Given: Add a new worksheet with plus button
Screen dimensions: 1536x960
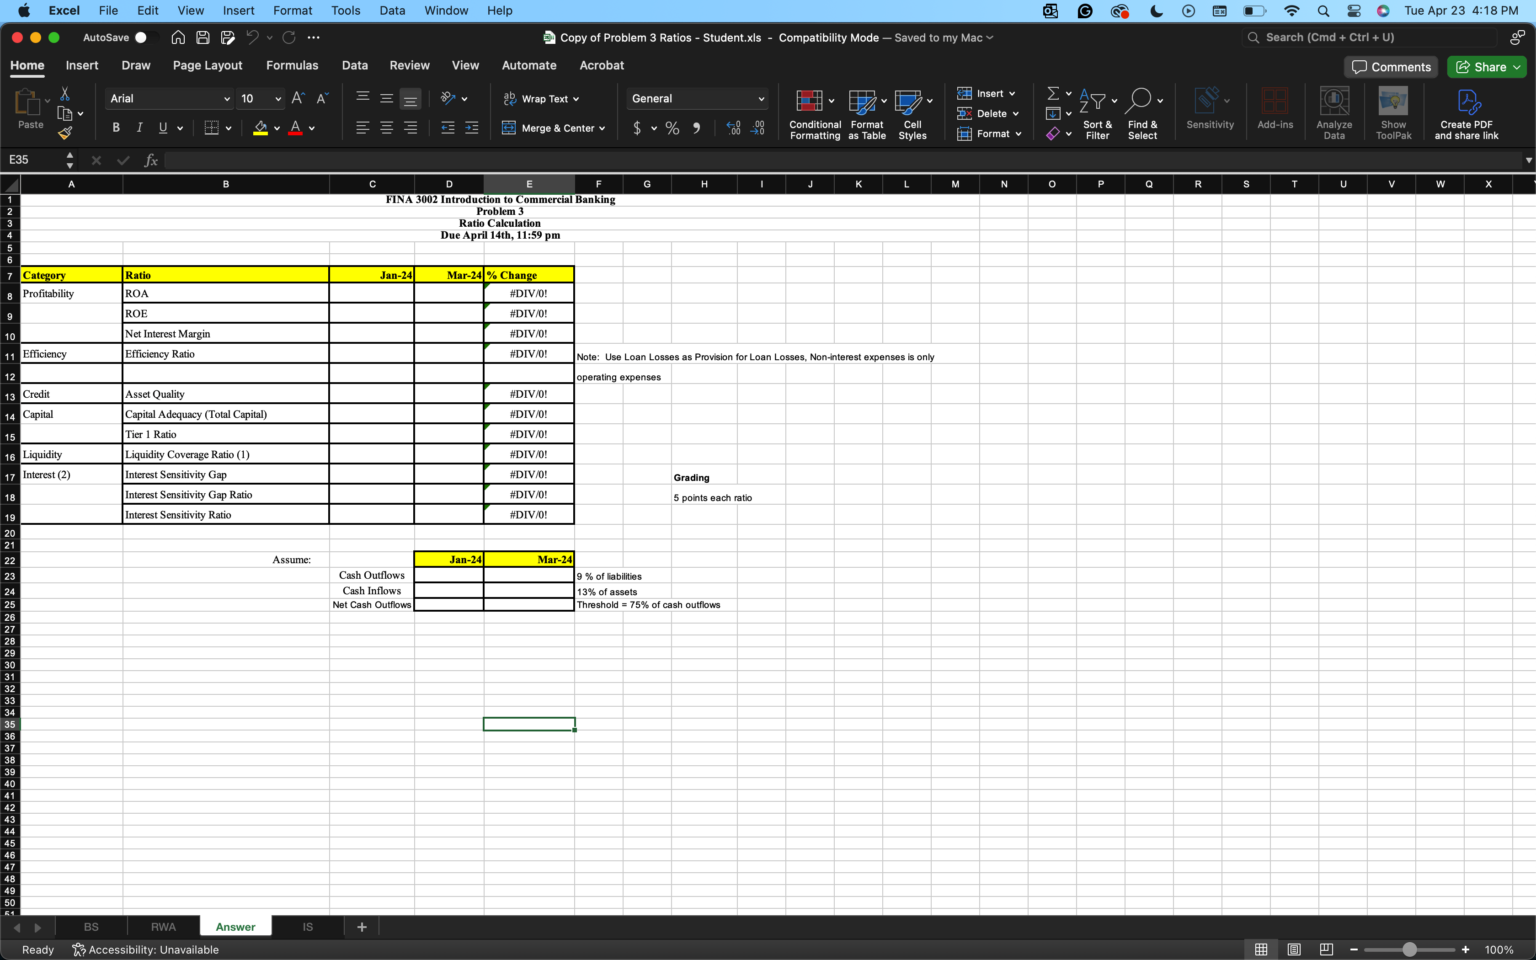Looking at the screenshot, I should click(x=362, y=926).
